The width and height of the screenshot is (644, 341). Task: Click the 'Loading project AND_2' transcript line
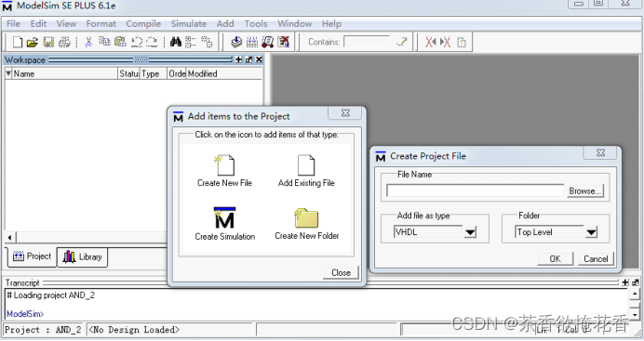pos(51,295)
